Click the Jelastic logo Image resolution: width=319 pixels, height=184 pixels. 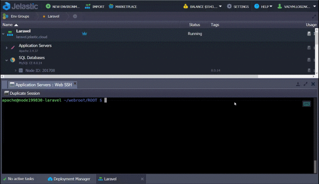[x=20, y=6]
